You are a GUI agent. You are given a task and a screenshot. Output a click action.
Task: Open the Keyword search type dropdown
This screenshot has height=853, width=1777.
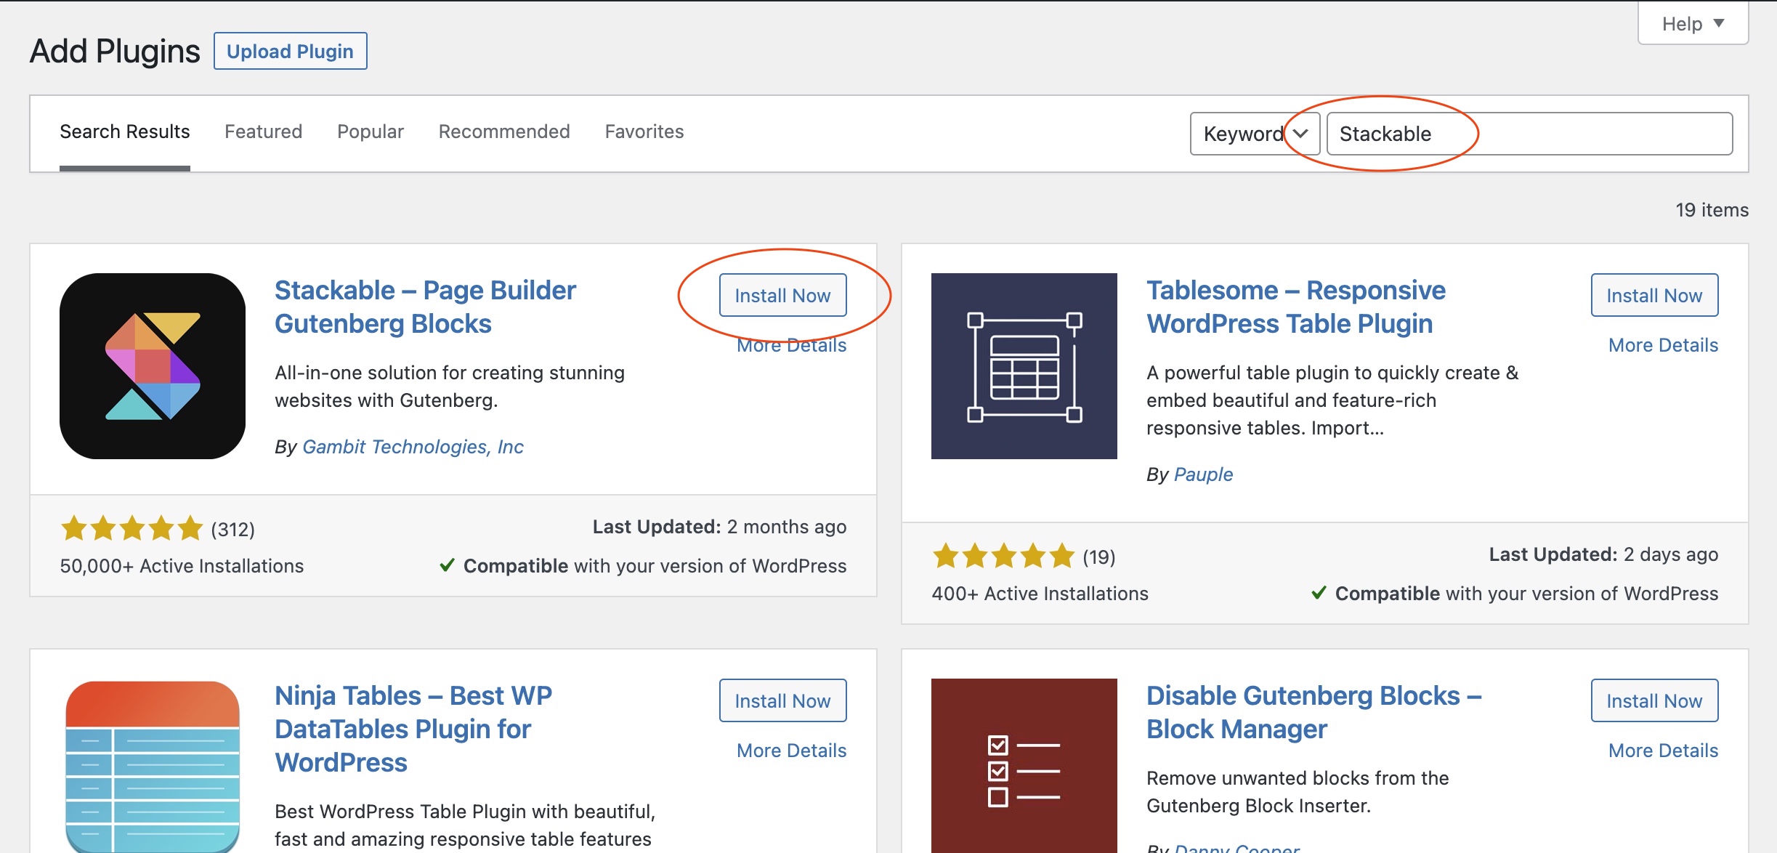(1255, 134)
